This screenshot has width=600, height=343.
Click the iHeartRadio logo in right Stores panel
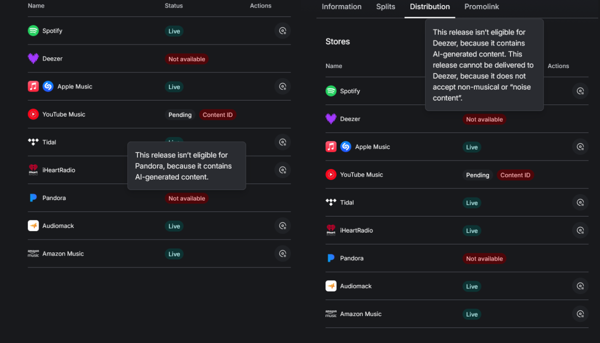click(331, 230)
